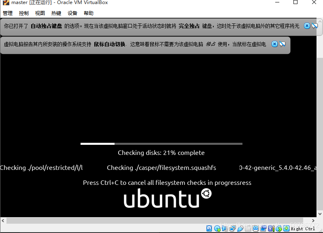Click the optical drive status icon
This screenshot has height=233, width=323.
point(217,229)
